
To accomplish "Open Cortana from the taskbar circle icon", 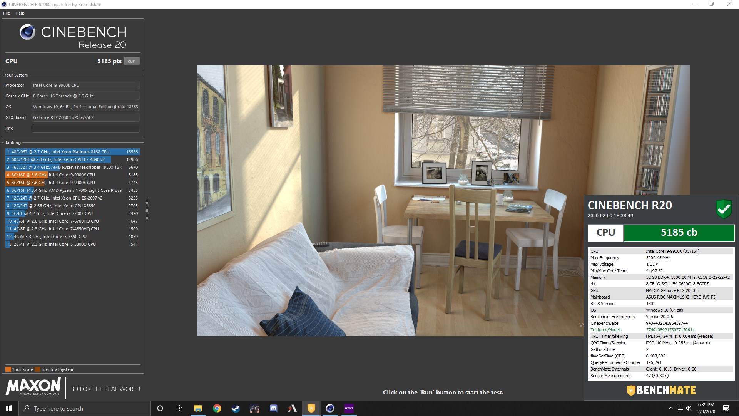I will pyautogui.click(x=160, y=408).
